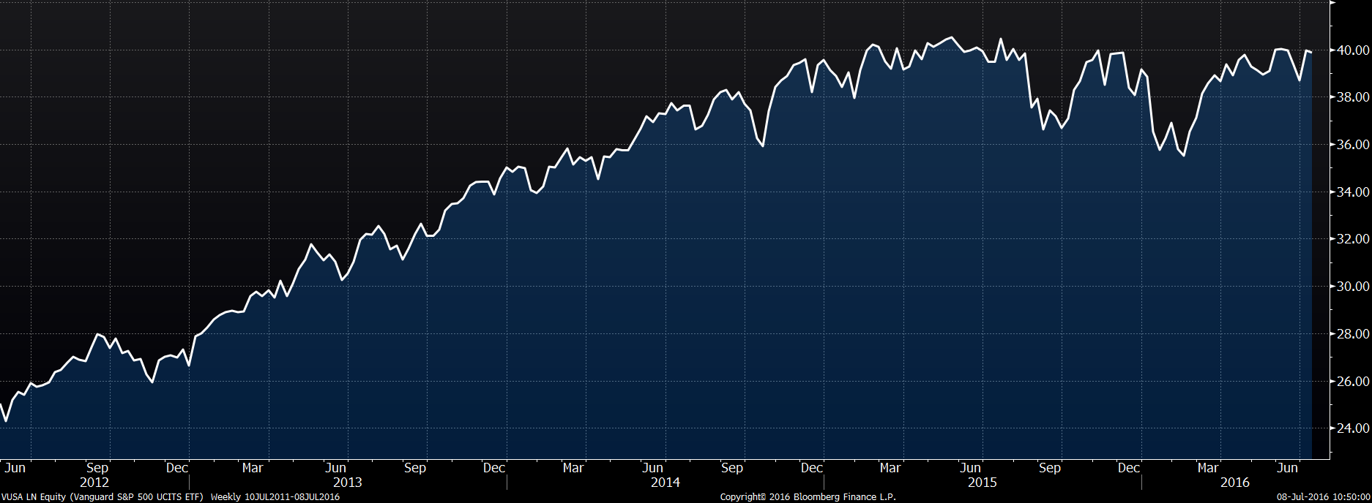The width and height of the screenshot is (1372, 503).
Task: Select the 2016 year label on the timeline
Action: point(1234,483)
